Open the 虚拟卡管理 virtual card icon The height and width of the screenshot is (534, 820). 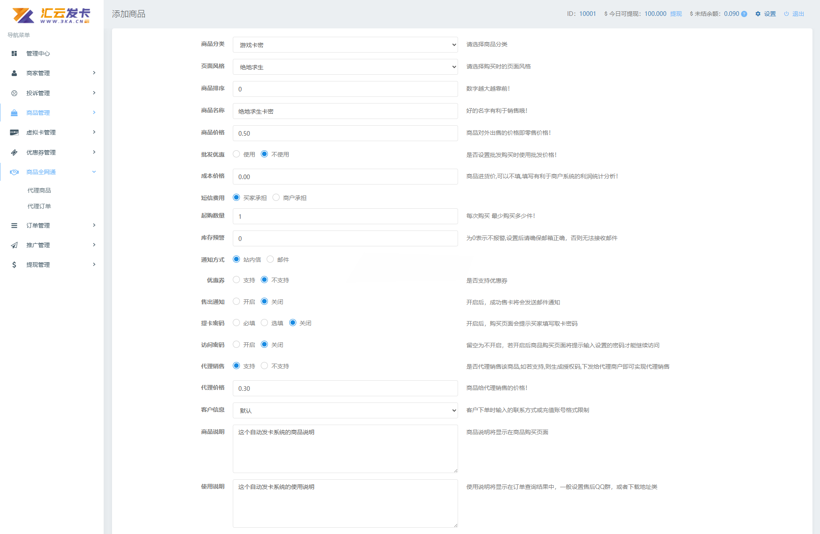[x=14, y=132]
